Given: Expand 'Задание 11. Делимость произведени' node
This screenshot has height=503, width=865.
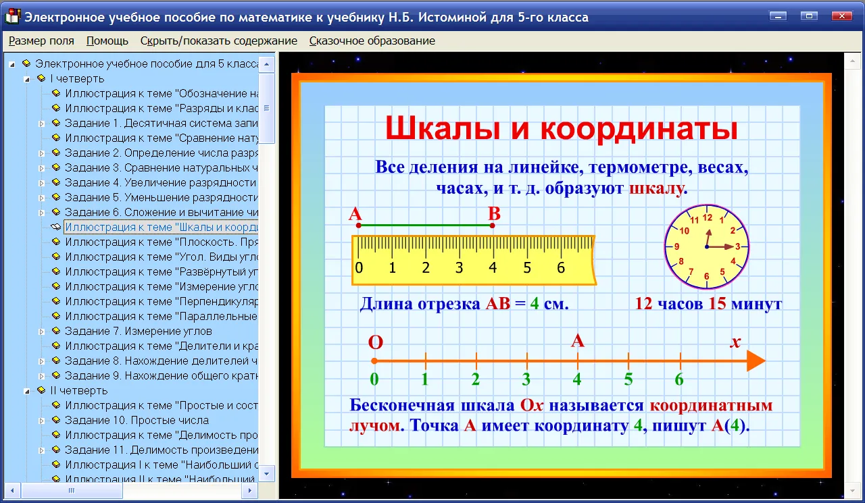Looking at the screenshot, I should pyautogui.click(x=41, y=450).
